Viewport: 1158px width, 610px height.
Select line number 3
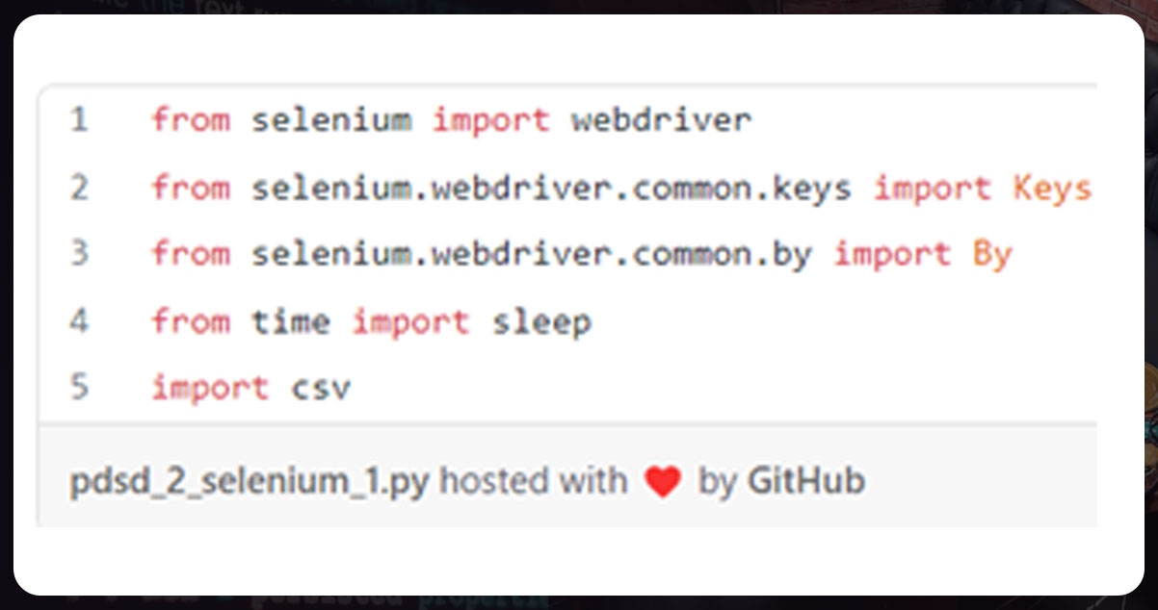tap(79, 254)
